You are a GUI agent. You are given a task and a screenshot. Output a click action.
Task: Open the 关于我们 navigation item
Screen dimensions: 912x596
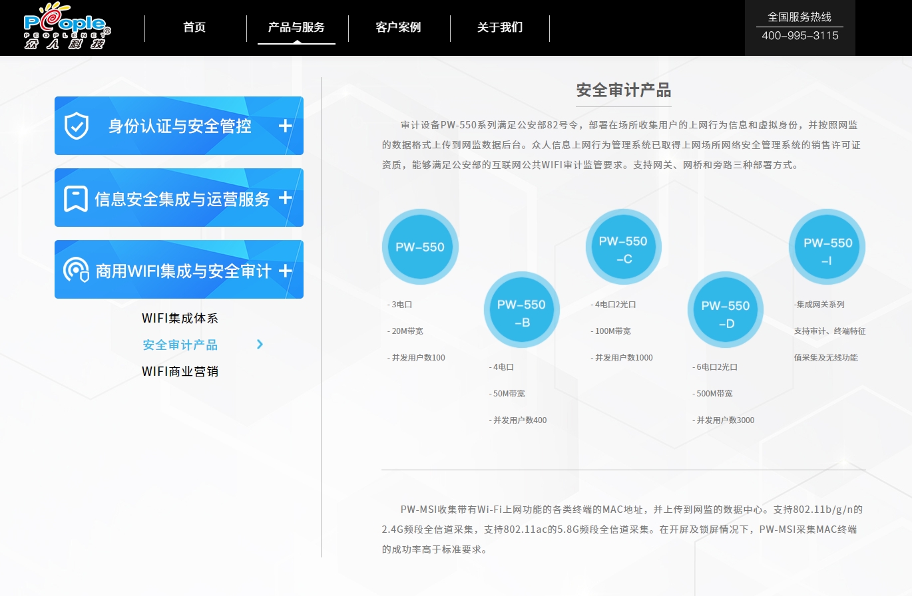tap(500, 27)
